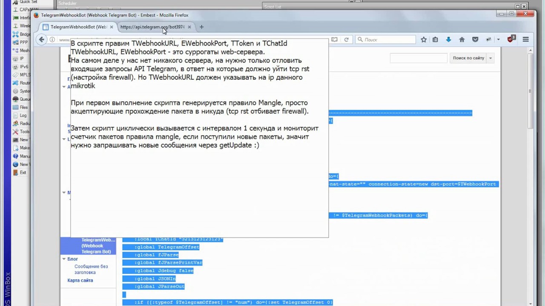
Task: Open the fly extension icon
Action: click(489, 40)
